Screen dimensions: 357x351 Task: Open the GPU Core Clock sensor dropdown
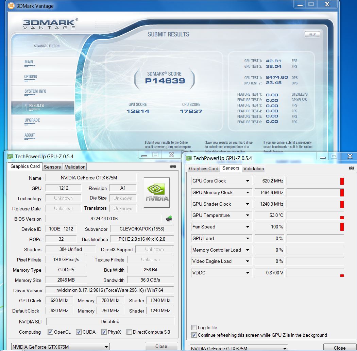coord(248,181)
